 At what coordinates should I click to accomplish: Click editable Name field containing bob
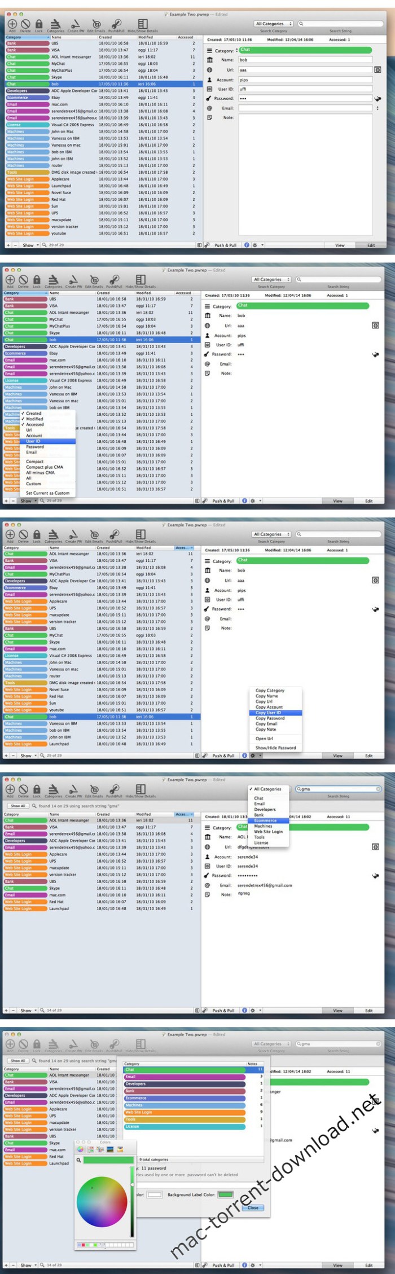tap(305, 60)
